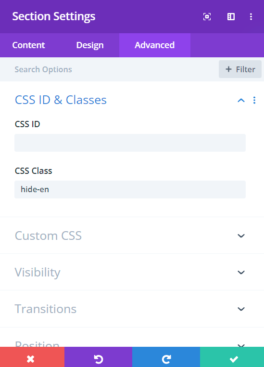The image size is (264, 367).
Task: Focus the Search Options field
Action: pyautogui.click(x=112, y=69)
